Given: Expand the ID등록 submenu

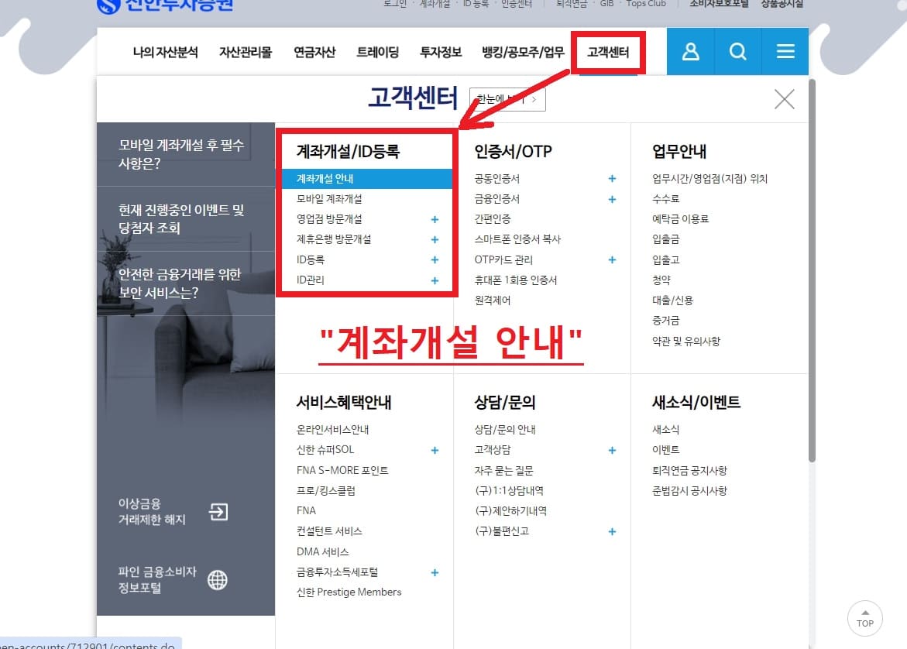Looking at the screenshot, I should click(435, 259).
